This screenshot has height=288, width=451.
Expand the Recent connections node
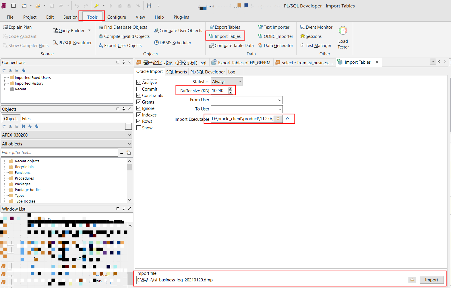click(4, 89)
